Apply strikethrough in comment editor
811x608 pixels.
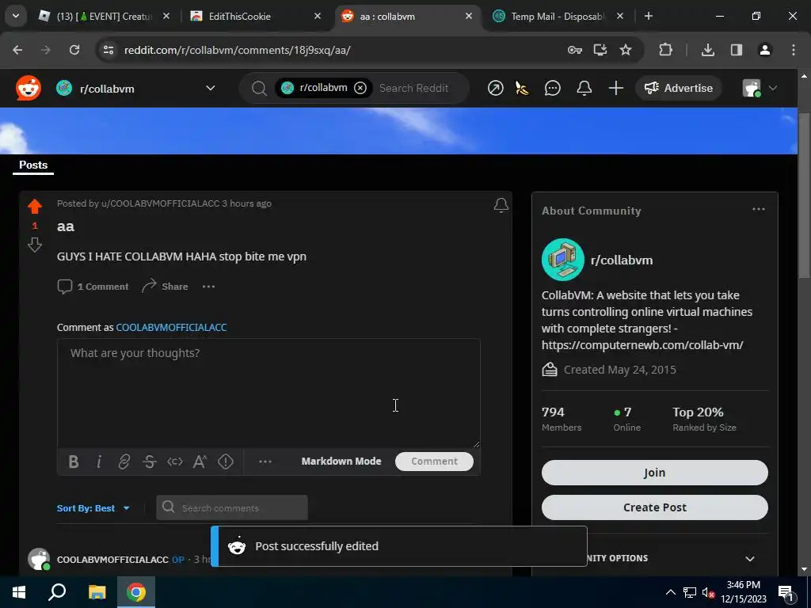click(150, 462)
